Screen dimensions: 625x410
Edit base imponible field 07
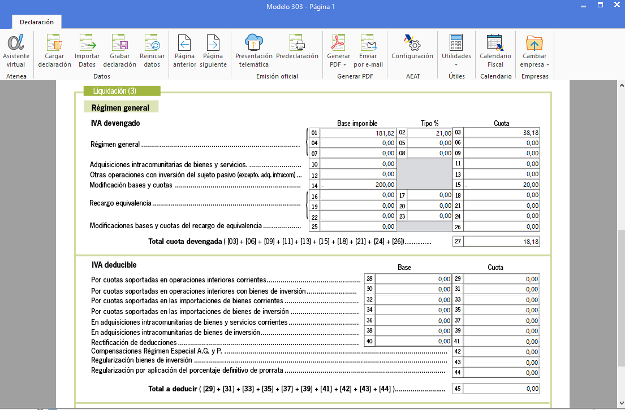pos(357,153)
